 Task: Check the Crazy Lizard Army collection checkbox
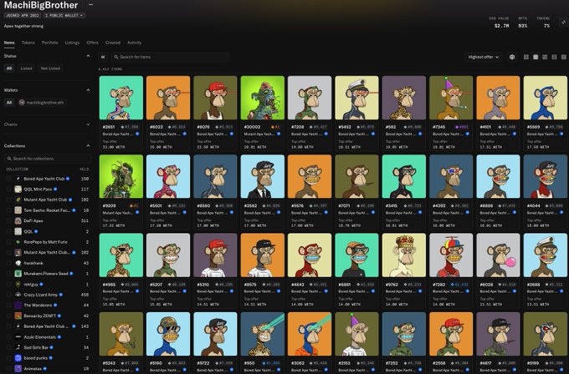8,295
